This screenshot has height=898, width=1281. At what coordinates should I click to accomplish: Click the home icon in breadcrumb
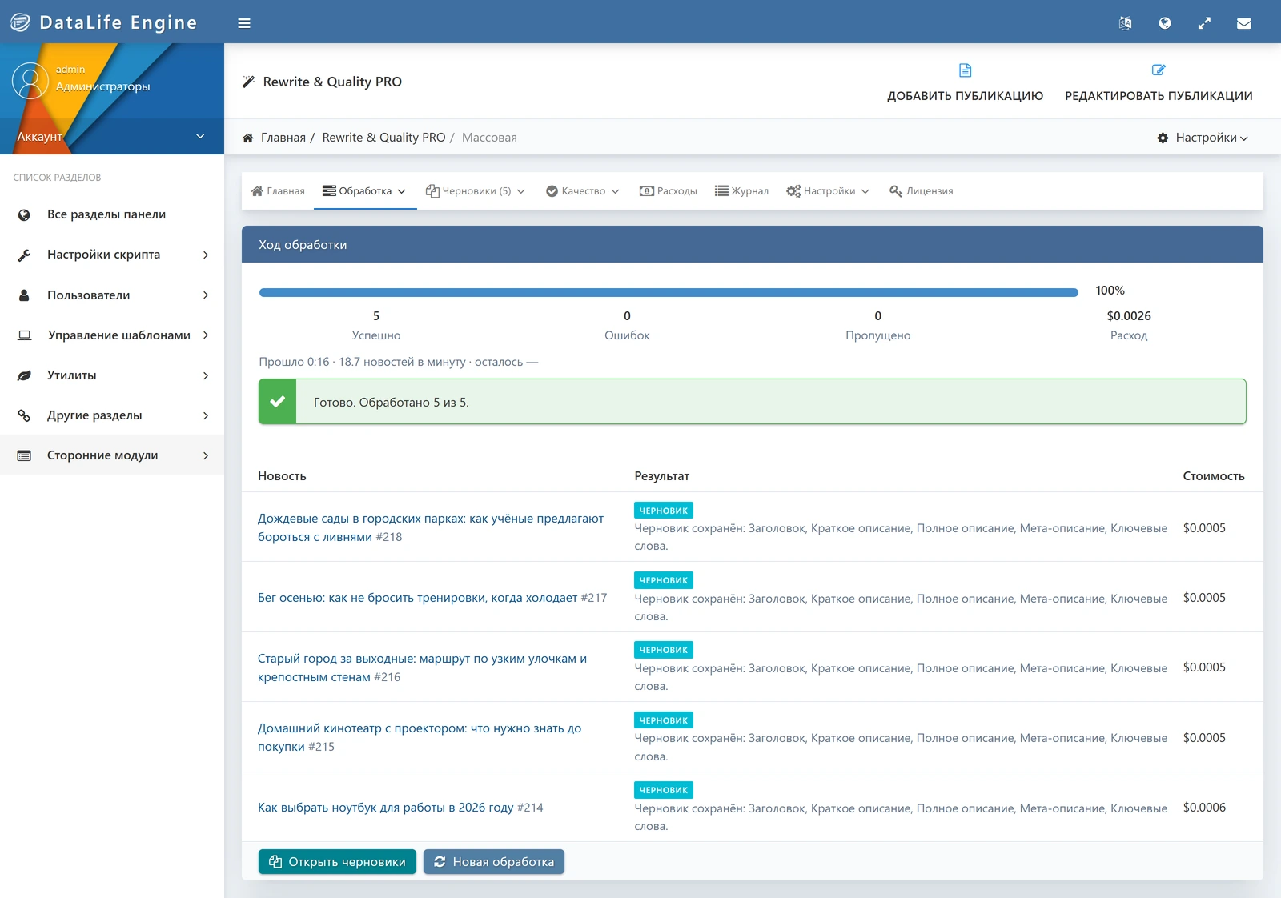click(x=248, y=138)
